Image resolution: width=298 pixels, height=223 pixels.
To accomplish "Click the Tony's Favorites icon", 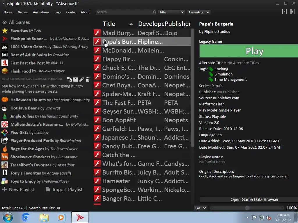I will (5, 173).
